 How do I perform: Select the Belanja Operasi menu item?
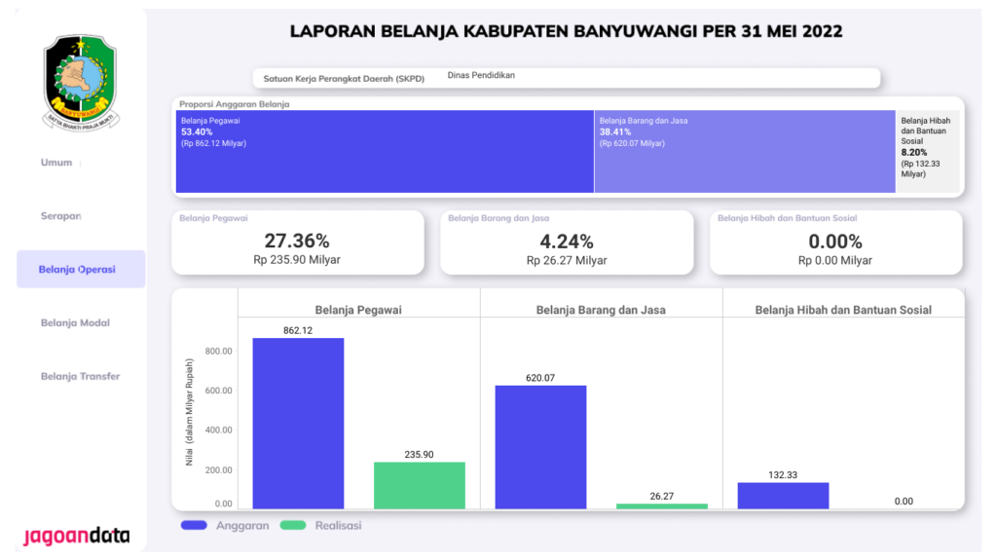[x=81, y=269]
